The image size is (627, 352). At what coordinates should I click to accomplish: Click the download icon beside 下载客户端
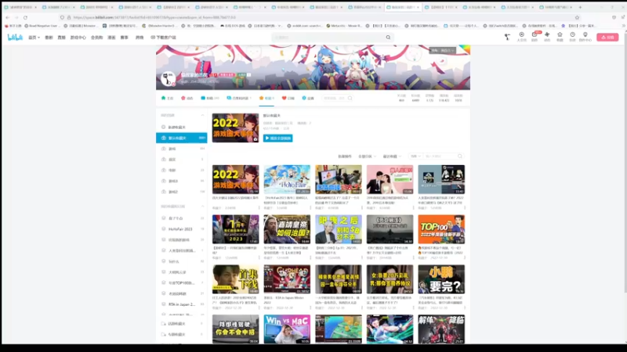[x=153, y=38]
